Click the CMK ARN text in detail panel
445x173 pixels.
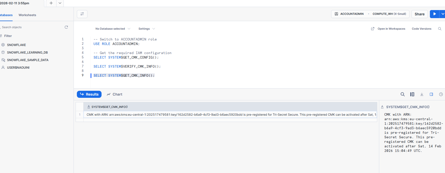(413, 133)
